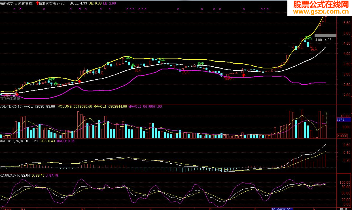Click the VOLUME: 6018096.50 readout
The image size is (352, 210).
pos(74,107)
